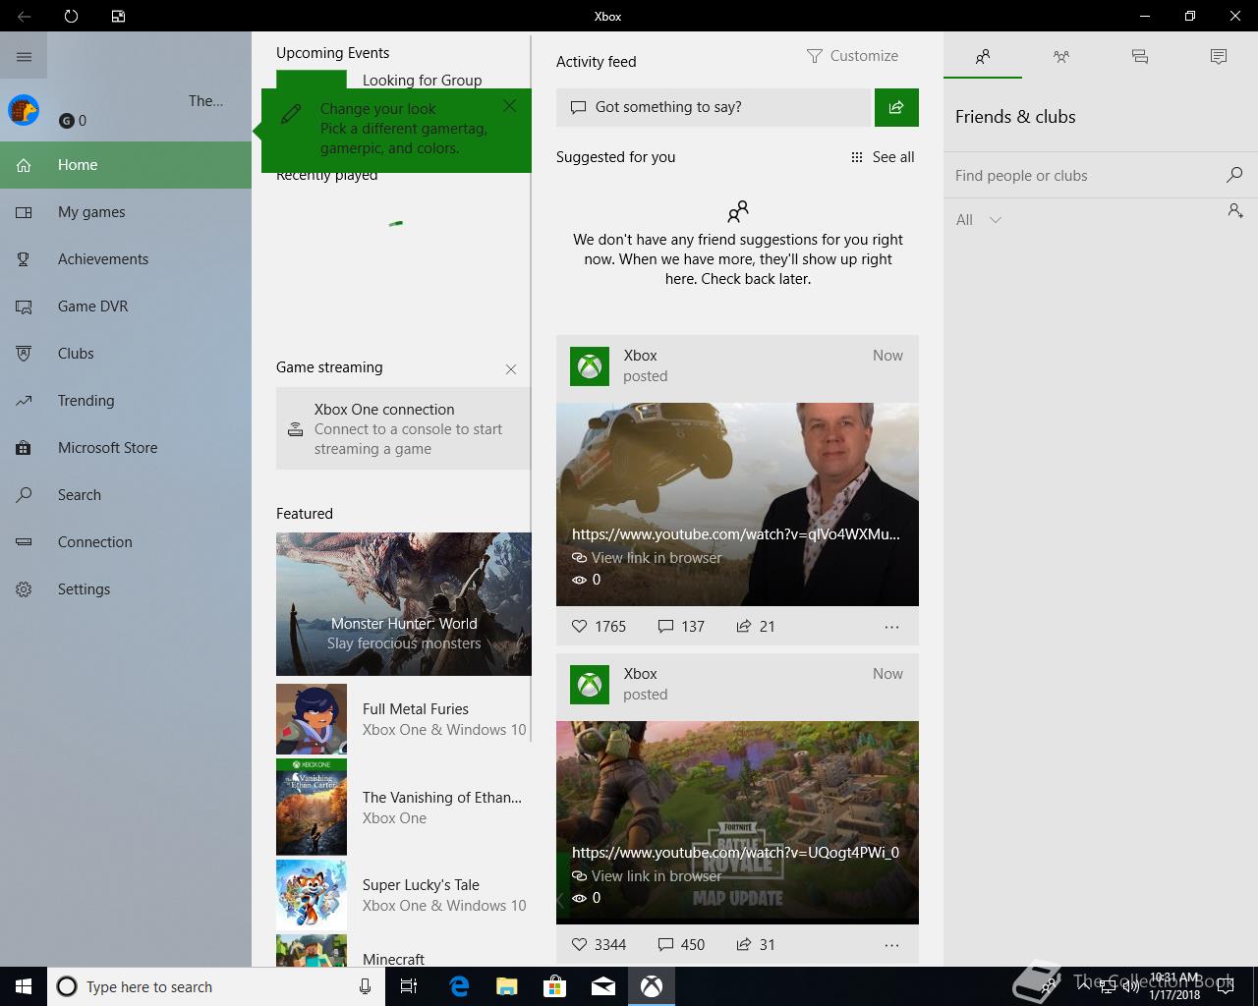
Task: Switch to the Activity alerts tab icon
Action: (1219, 57)
